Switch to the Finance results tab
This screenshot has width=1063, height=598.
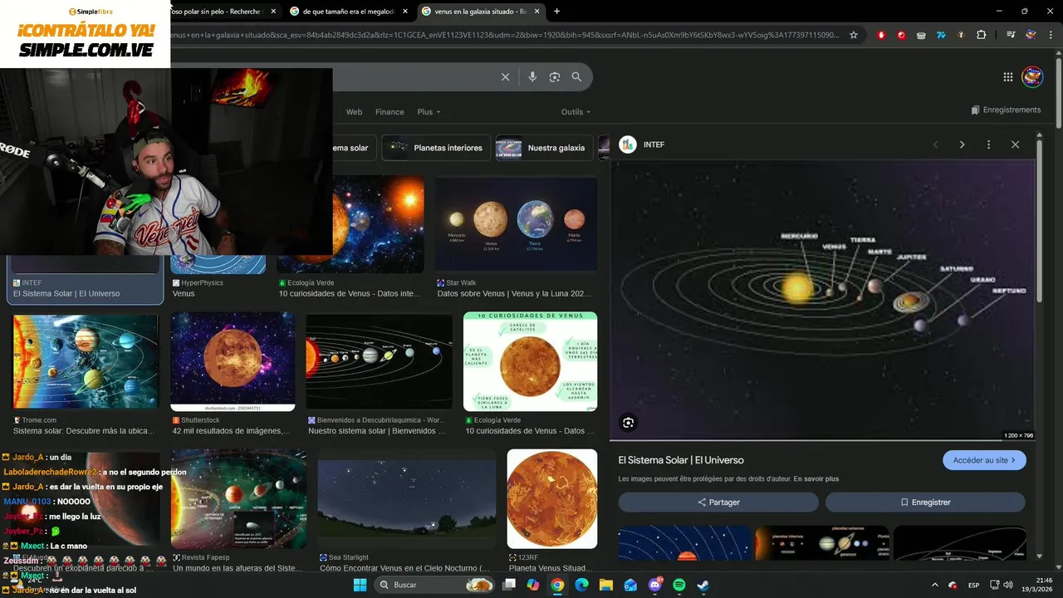[389, 112]
